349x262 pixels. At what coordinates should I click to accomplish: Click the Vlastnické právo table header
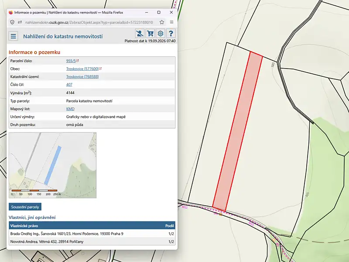(x=24, y=226)
